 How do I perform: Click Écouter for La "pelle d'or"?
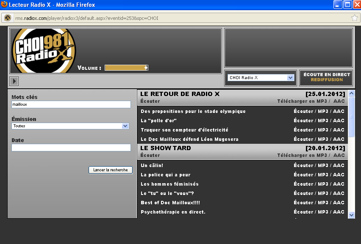pos(303,121)
